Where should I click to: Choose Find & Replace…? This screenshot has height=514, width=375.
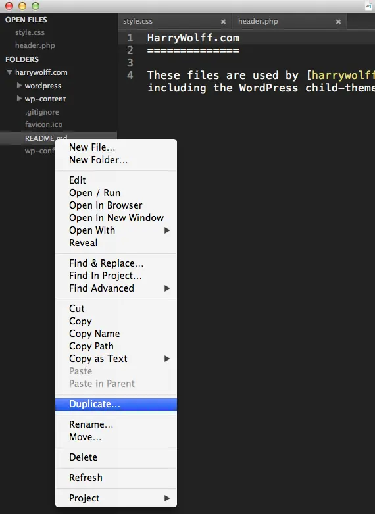(116, 263)
